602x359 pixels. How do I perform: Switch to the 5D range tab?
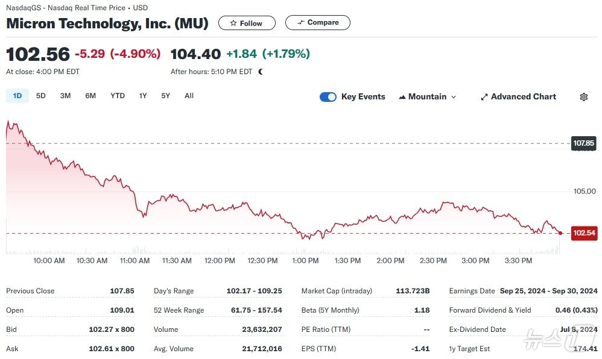(41, 96)
